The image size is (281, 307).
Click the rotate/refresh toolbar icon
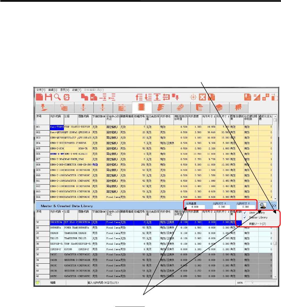pyautogui.click(x=67, y=97)
